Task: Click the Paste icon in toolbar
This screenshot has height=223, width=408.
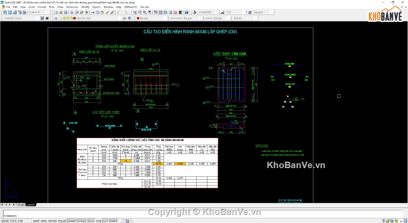Action: click(102, 12)
